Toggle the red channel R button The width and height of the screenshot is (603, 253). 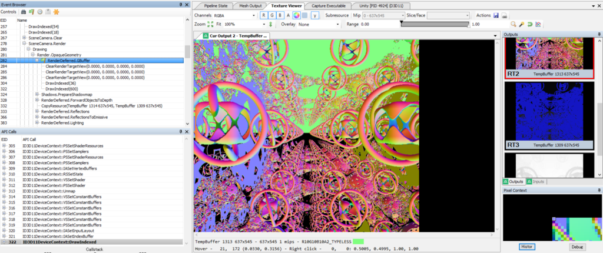264,15
